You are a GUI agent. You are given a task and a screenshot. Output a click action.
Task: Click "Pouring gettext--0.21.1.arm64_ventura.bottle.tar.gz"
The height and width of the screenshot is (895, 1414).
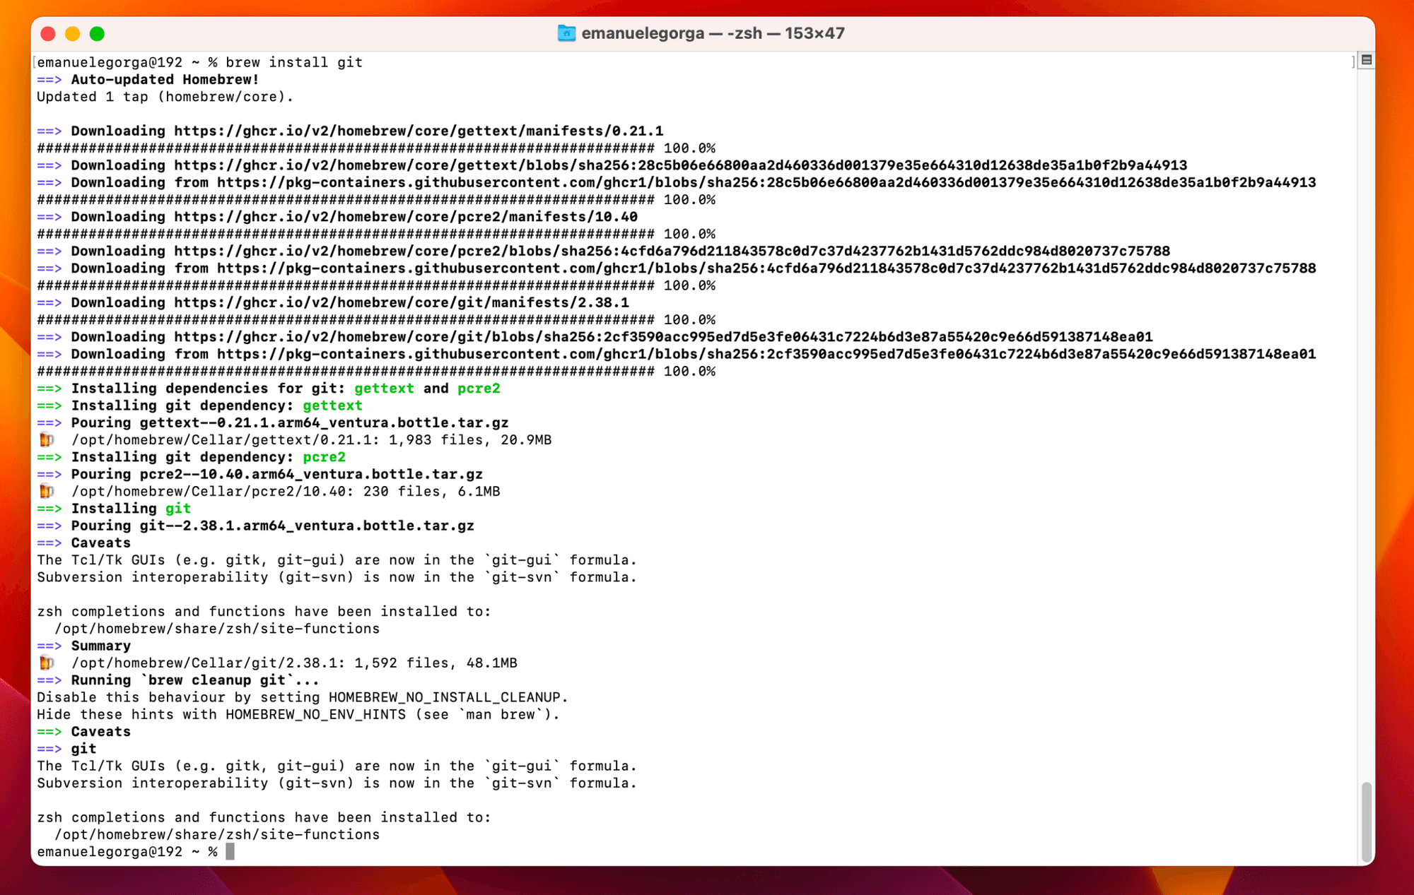point(290,423)
